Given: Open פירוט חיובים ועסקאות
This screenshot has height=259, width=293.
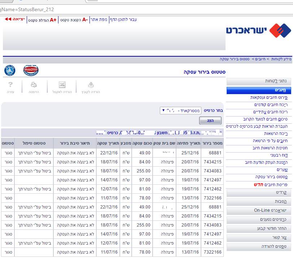Looking at the screenshot, I should click(x=269, y=97).
